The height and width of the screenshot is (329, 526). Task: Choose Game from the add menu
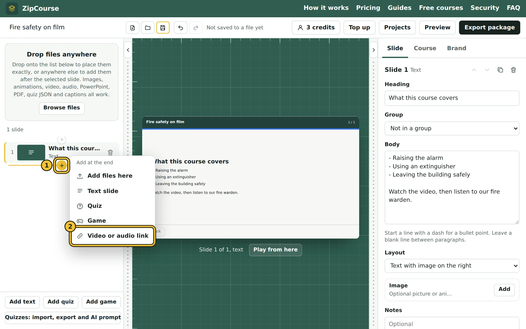point(112,220)
